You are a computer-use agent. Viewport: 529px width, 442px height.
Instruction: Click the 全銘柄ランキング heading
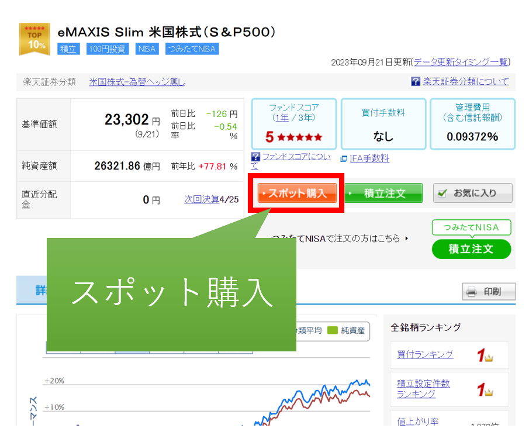[426, 327]
